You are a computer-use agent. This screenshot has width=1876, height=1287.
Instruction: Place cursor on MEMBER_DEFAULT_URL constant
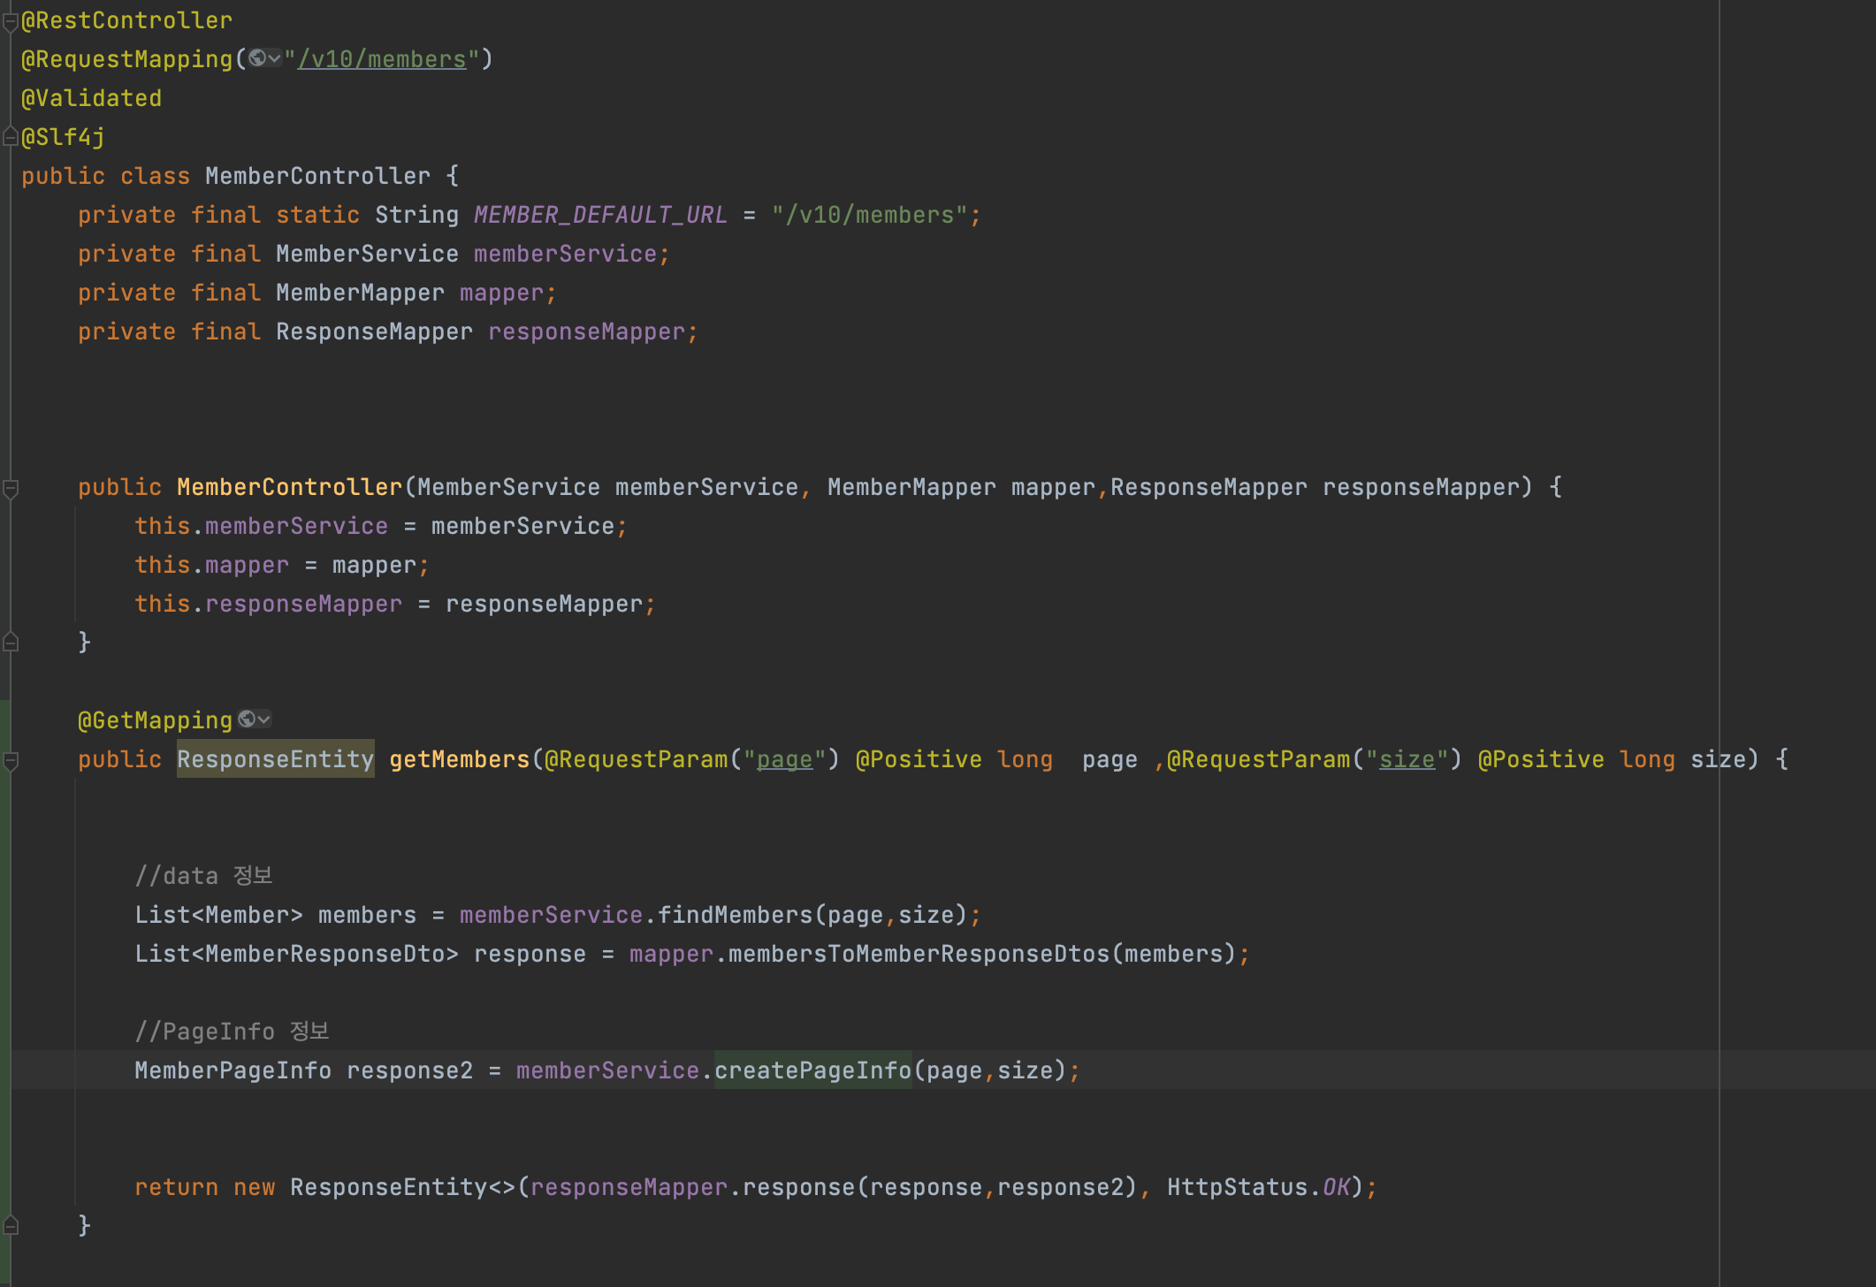(600, 215)
